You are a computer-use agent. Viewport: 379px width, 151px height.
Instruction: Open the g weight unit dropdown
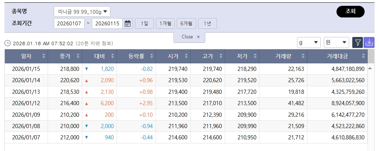coord(309,42)
